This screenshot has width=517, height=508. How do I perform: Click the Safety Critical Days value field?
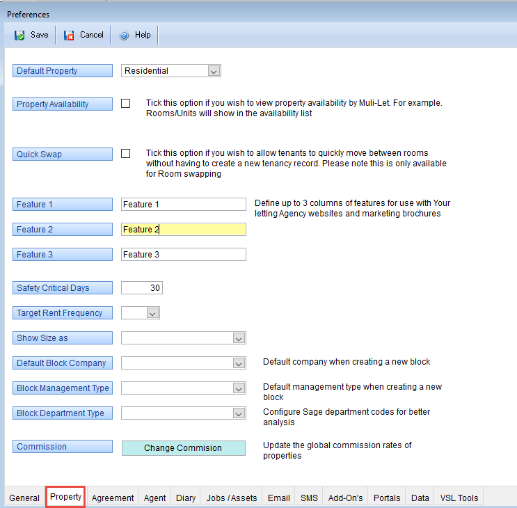coord(142,288)
